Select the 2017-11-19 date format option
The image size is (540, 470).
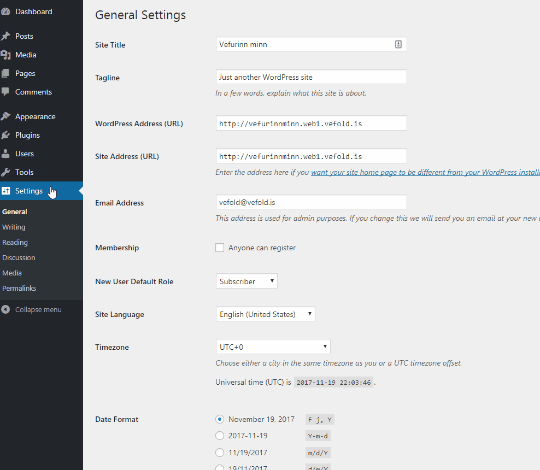coord(220,436)
